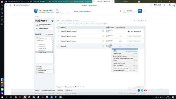Check the box for the document with 100% originality

pyautogui.click(x=58, y=36)
